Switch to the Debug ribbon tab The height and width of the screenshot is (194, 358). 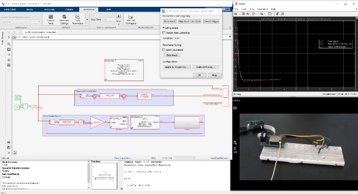[x=29, y=10]
